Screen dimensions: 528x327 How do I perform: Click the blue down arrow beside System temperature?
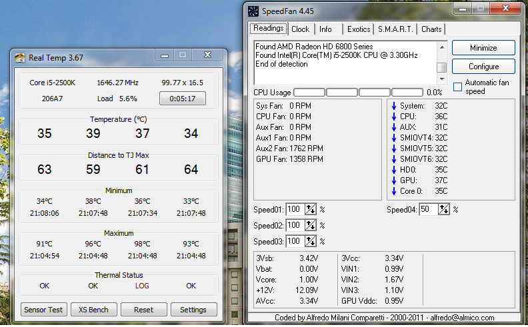coord(393,106)
